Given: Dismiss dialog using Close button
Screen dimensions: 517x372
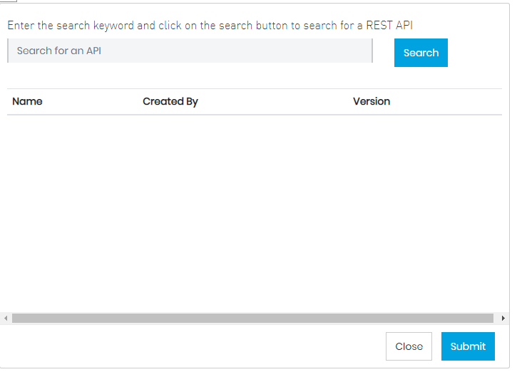Looking at the screenshot, I should tap(409, 346).
